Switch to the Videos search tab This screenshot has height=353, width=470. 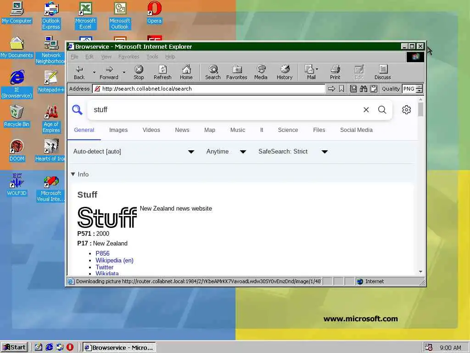(151, 130)
